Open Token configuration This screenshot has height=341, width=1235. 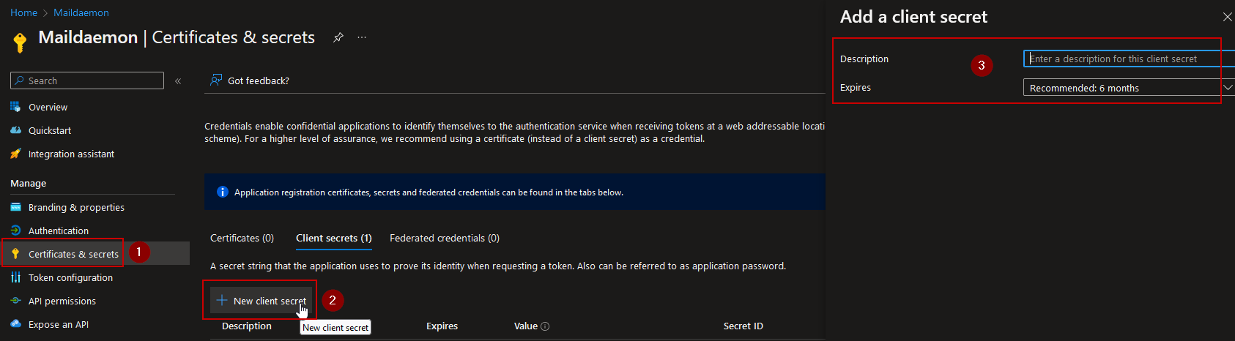point(70,277)
